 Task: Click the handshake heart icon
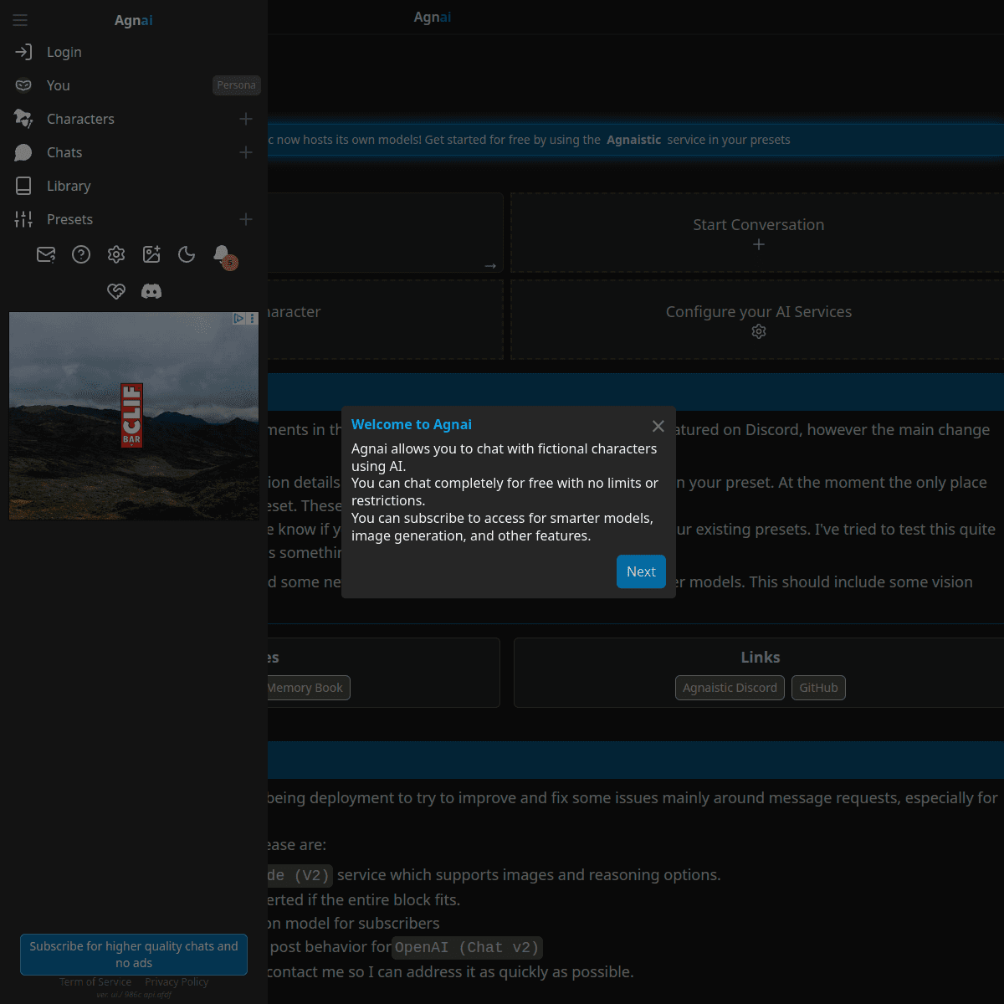pyautogui.click(x=116, y=291)
